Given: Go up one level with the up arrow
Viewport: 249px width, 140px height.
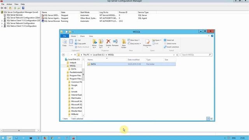Looking at the screenshot, I should [75, 55].
